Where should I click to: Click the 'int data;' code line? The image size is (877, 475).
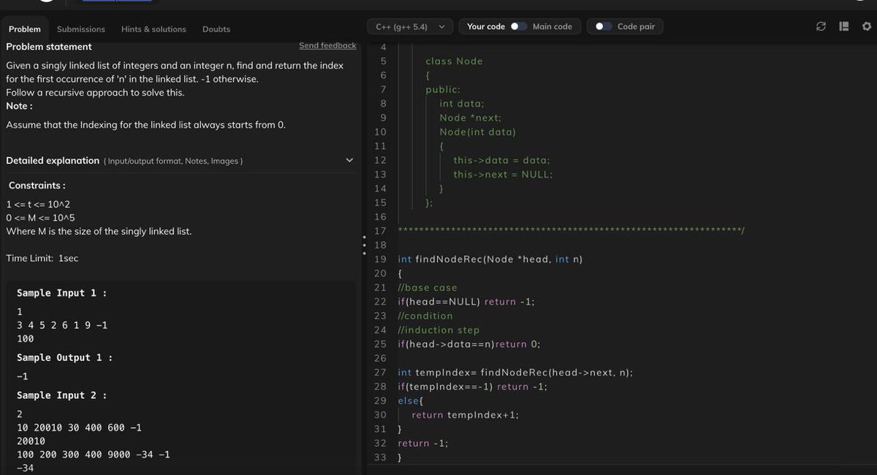coord(462,104)
